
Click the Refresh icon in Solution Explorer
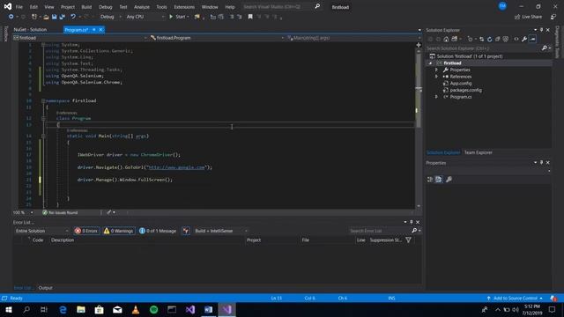(490, 39)
